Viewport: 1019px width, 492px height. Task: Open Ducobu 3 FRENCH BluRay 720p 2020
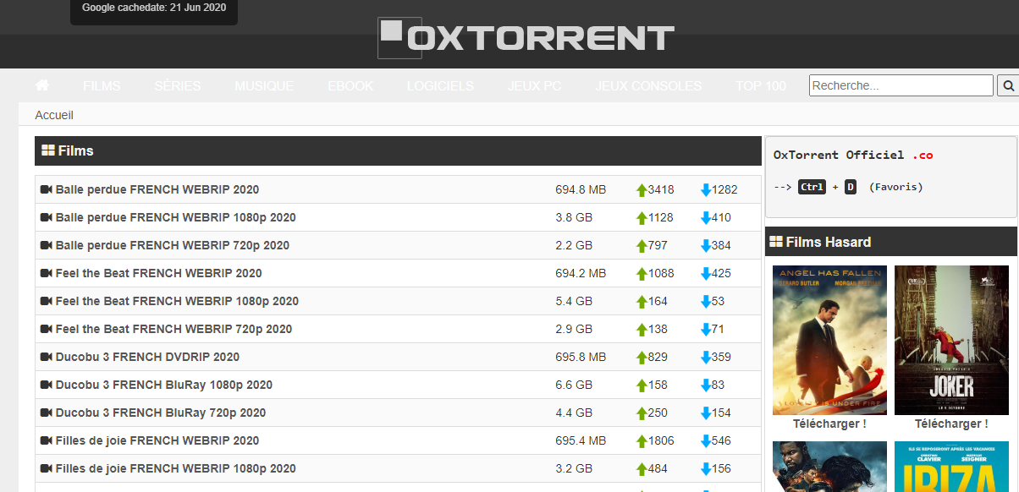pyautogui.click(x=161, y=413)
